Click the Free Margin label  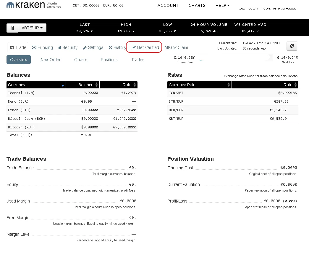(x=18, y=218)
